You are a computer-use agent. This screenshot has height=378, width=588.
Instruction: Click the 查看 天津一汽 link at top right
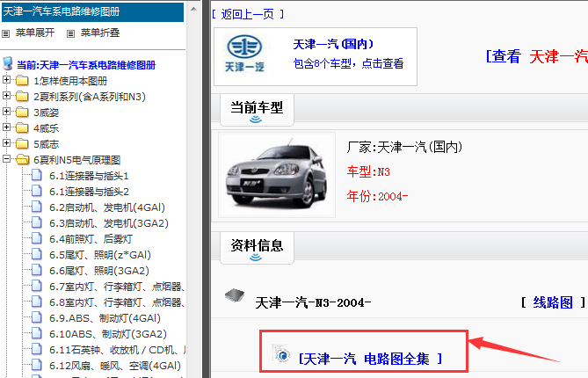pyautogui.click(x=537, y=56)
